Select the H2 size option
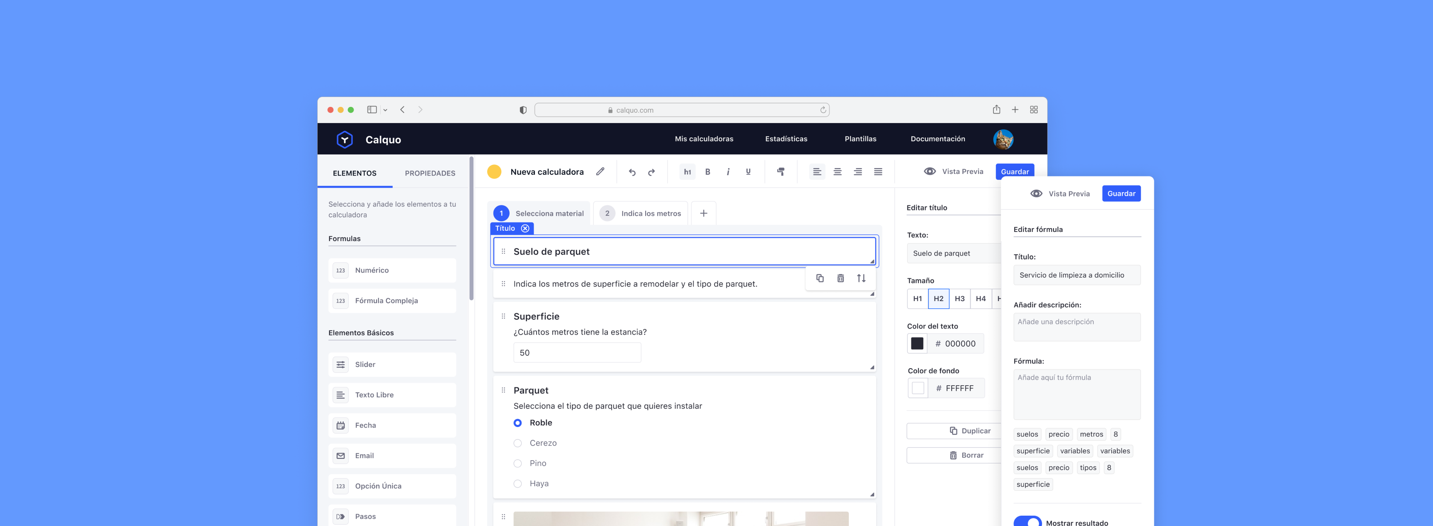The width and height of the screenshot is (1433, 526). click(x=938, y=299)
